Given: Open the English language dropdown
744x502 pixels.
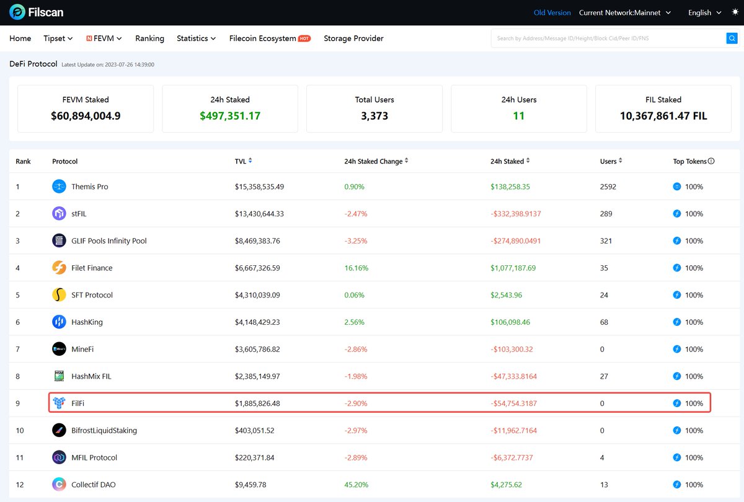Looking at the screenshot, I should pyautogui.click(x=705, y=12).
